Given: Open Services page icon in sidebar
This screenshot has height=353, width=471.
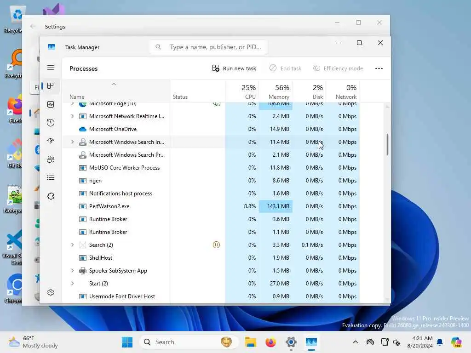Looking at the screenshot, I should tap(51, 196).
